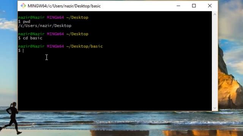Image resolution: width=243 pixels, height=136 pixels.
Task: Click 'MINGW64' in the prompt above cd basic
Action: tap(55, 34)
